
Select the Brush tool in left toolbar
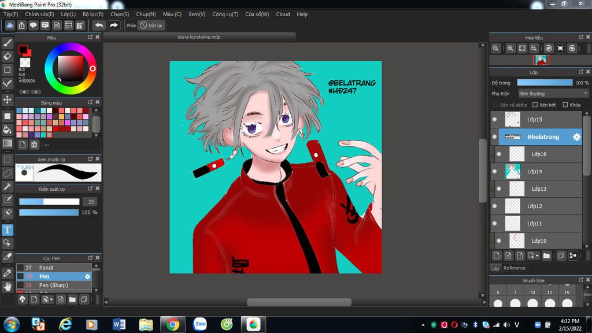coord(7,43)
